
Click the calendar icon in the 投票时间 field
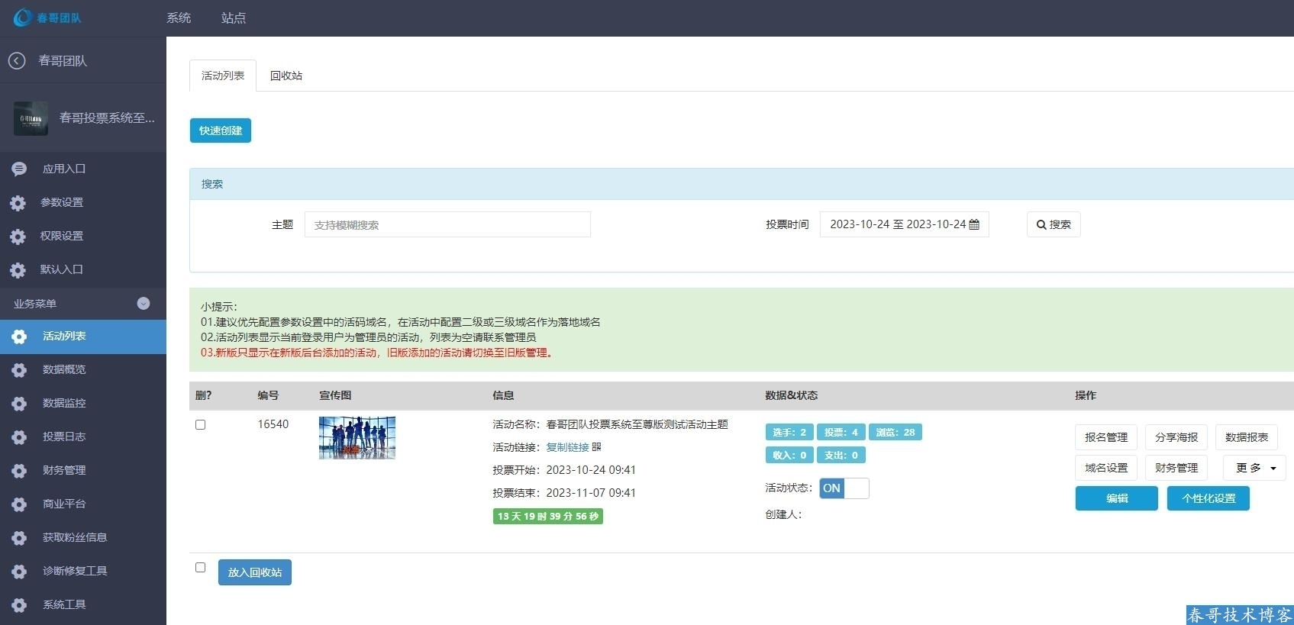(974, 224)
